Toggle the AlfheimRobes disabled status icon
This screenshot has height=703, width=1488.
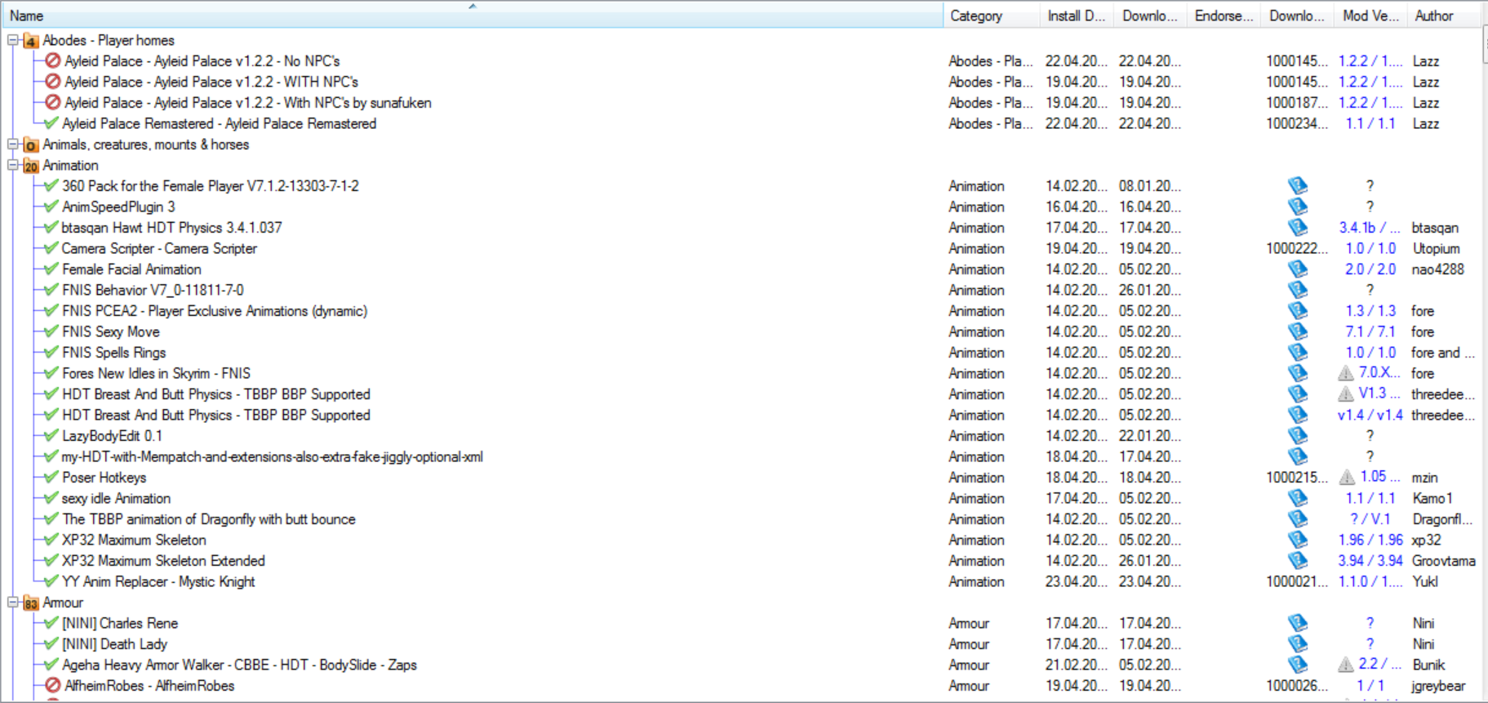[x=53, y=686]
